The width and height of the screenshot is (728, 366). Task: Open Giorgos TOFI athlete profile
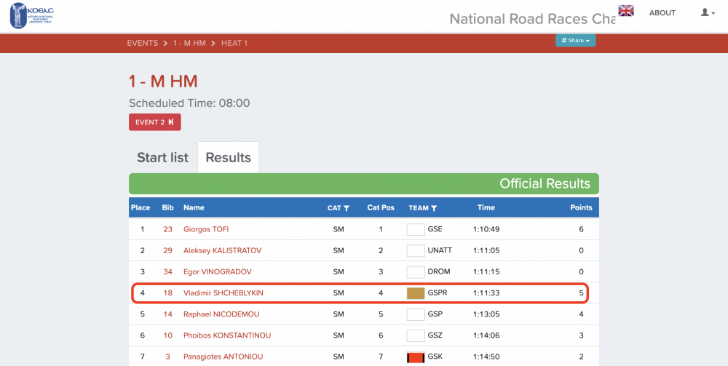tap(206, 229)
